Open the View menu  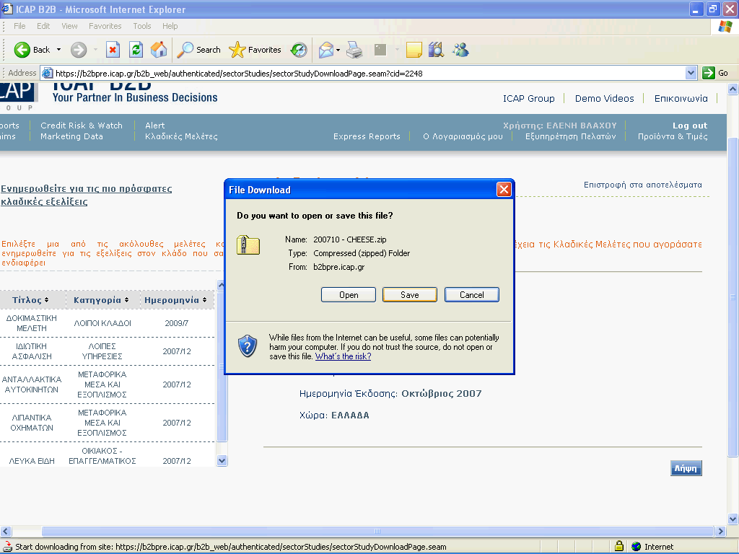(69, 26)
